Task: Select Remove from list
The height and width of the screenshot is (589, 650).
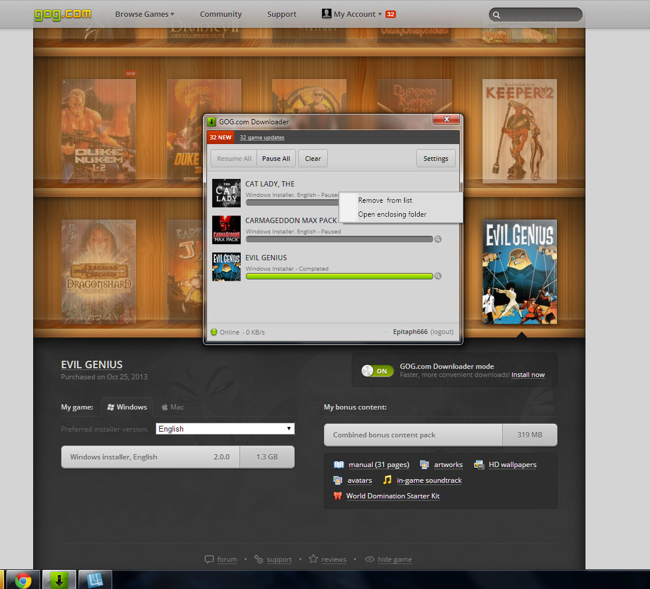Action: [x=401, y=200]
